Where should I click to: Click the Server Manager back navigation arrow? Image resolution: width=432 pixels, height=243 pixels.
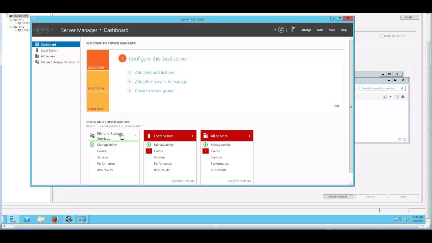38,30
